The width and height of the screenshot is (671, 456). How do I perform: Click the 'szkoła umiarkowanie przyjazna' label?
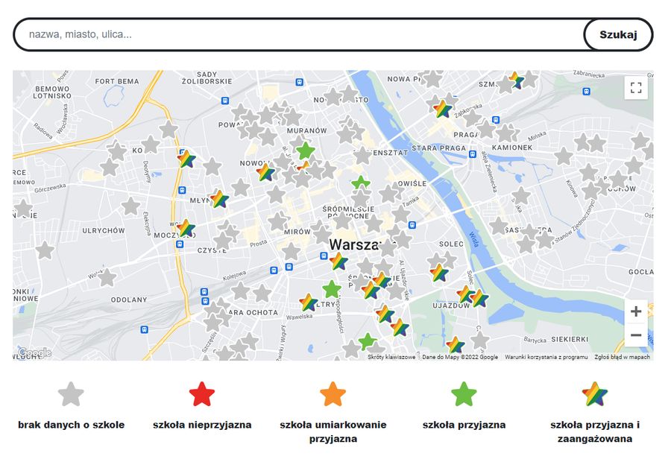pos(333,431)
